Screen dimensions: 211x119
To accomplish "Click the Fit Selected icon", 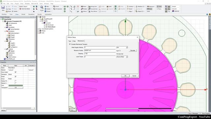I will click(57, 9).
